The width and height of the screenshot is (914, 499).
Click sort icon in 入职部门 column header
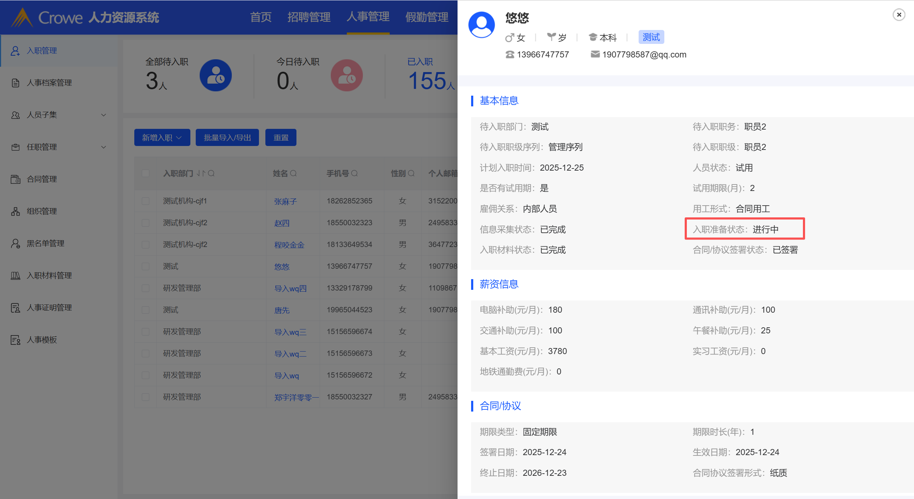click(x=201, y=173)
